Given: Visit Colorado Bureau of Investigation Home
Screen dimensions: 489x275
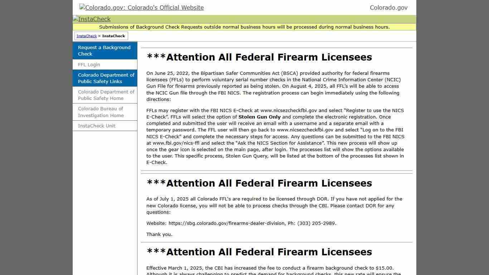Looking at the screenshot, I should [x=101, y=112].
